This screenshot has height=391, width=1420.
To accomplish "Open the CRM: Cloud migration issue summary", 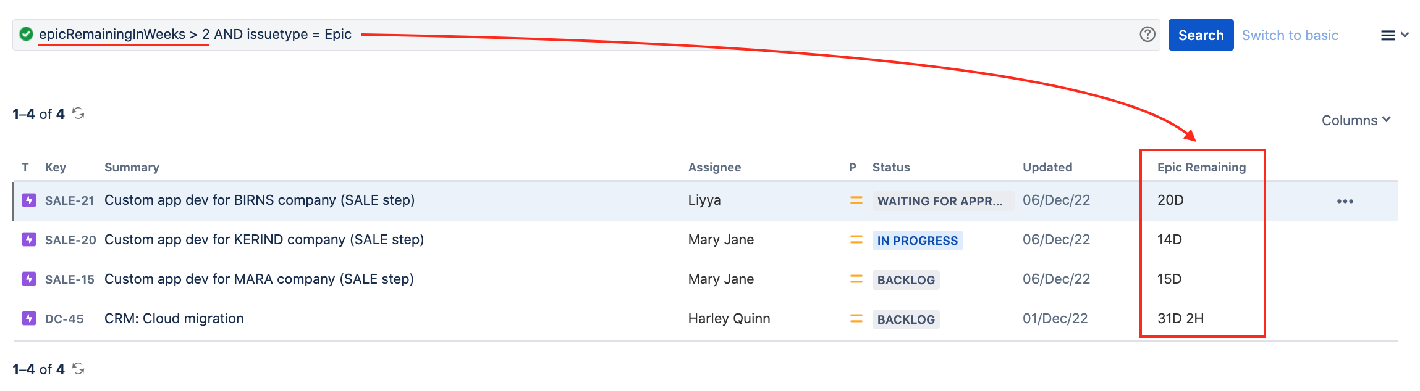I will (x=174, y=318).
